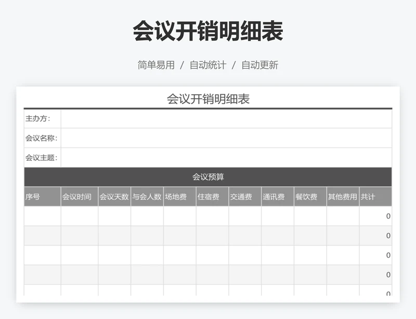
Task: Select the 通讯费 column header
Action: pos(278,197)
